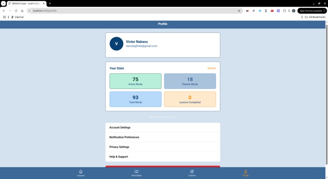The image size is (328, 179).
Task: Close the BetterLingo tab
Action: (44, 3)
